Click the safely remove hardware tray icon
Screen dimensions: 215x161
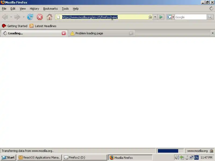click(x=187, y=158)
